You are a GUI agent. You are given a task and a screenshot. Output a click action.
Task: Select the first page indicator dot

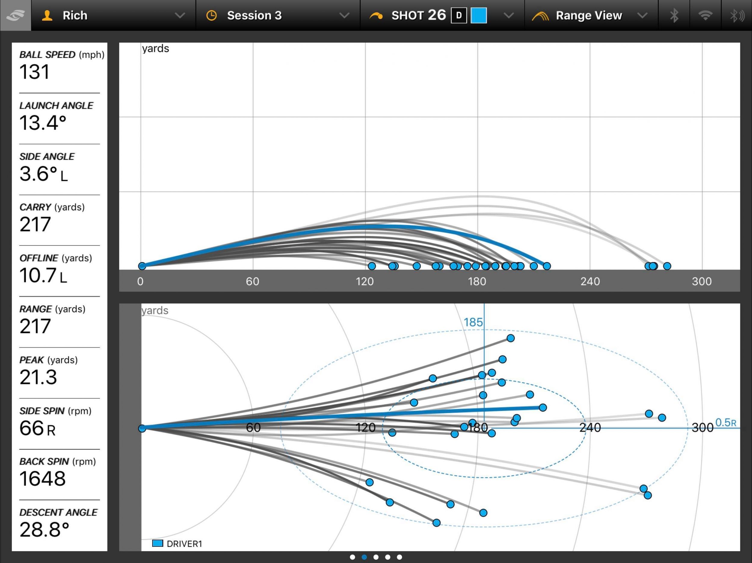click(x=353, y=557)
